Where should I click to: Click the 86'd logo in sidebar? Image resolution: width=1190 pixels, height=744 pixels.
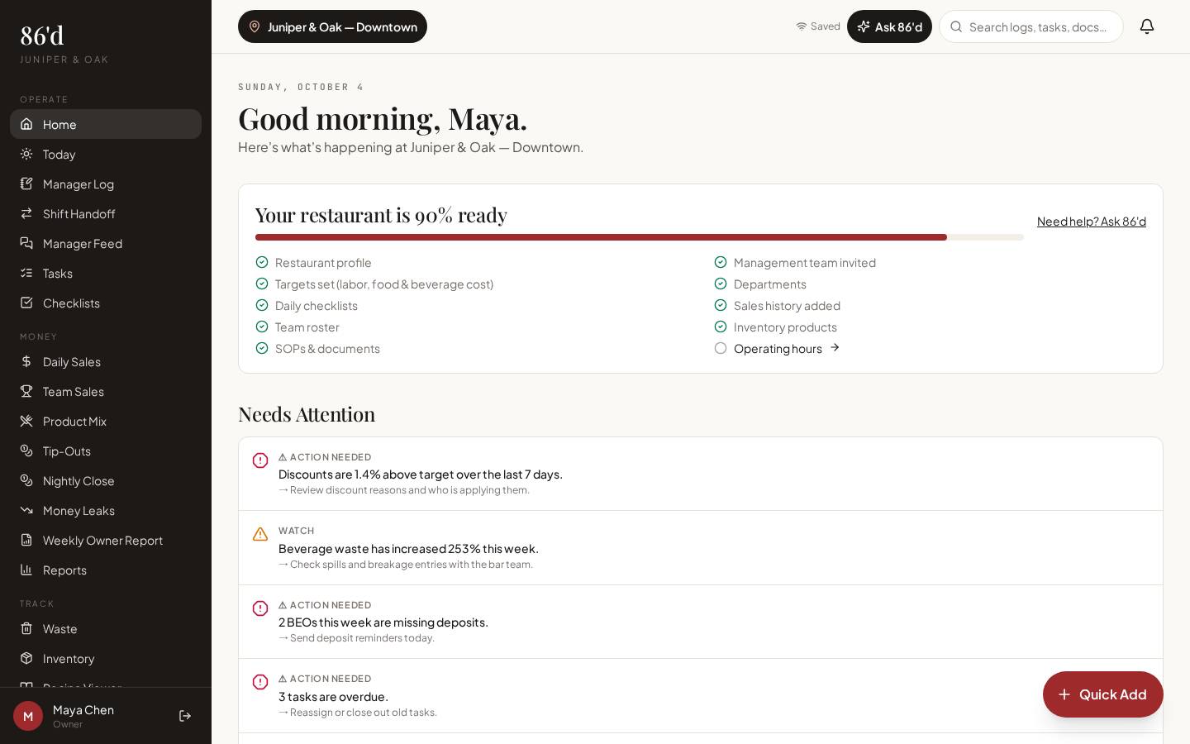pyautogui.click(x=42, y=36)
